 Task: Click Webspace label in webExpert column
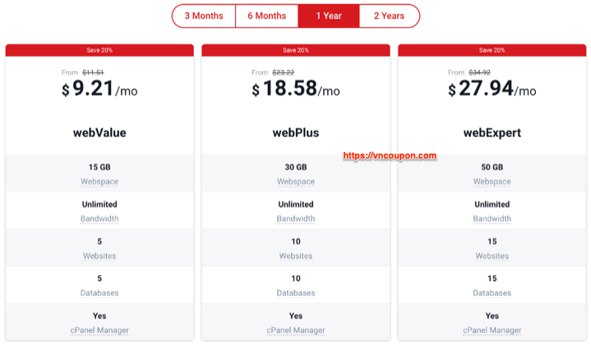pos(492,182)
